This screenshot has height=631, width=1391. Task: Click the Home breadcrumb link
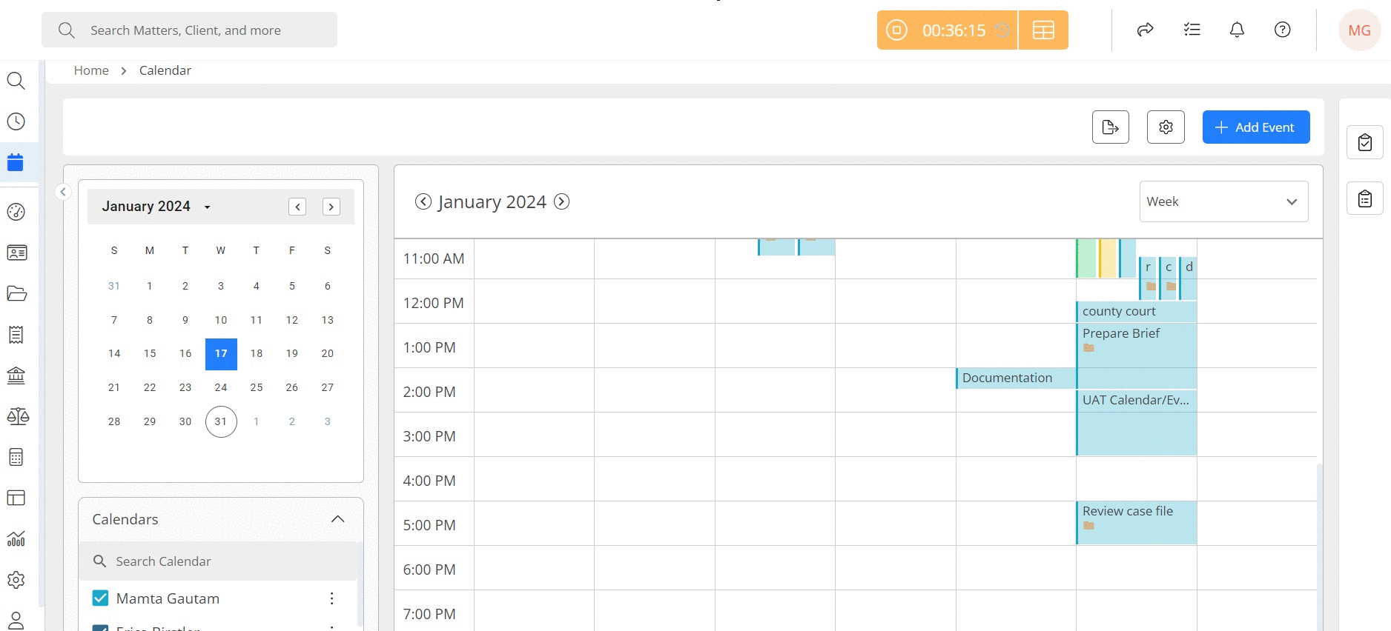[x=91, y=70]
